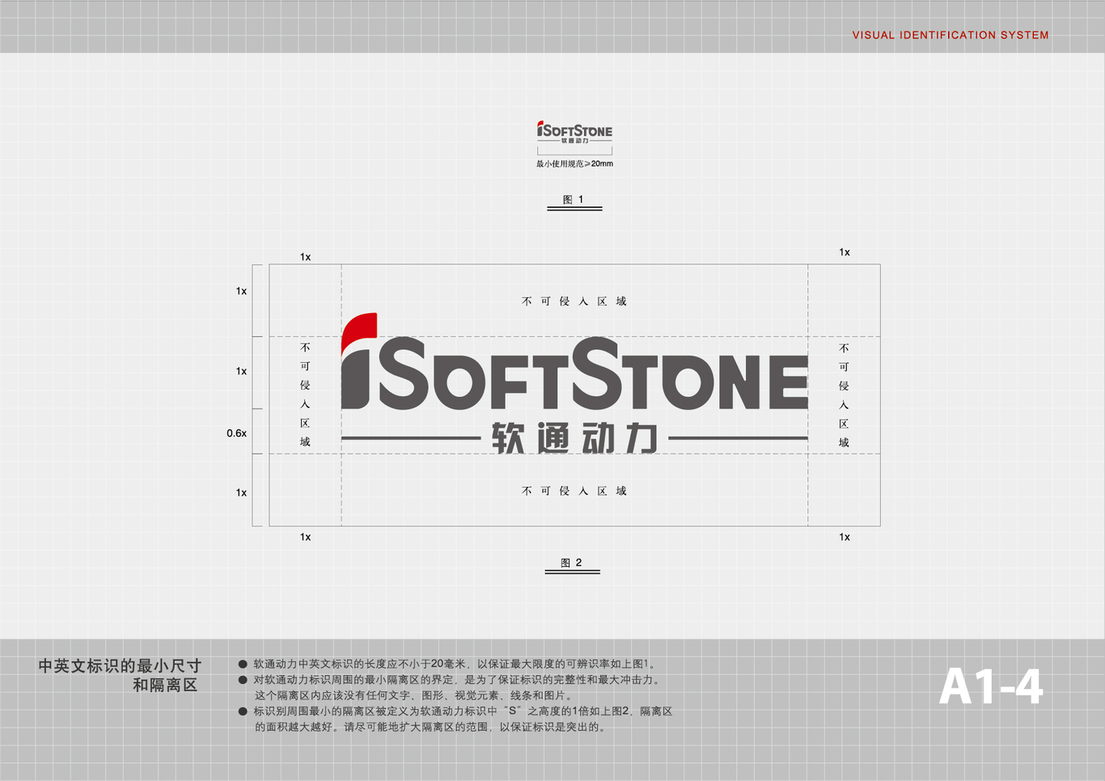Screen dimensions: 1105x781
Task: Click the page number A1-4
Action: click(x=991, y=687)
